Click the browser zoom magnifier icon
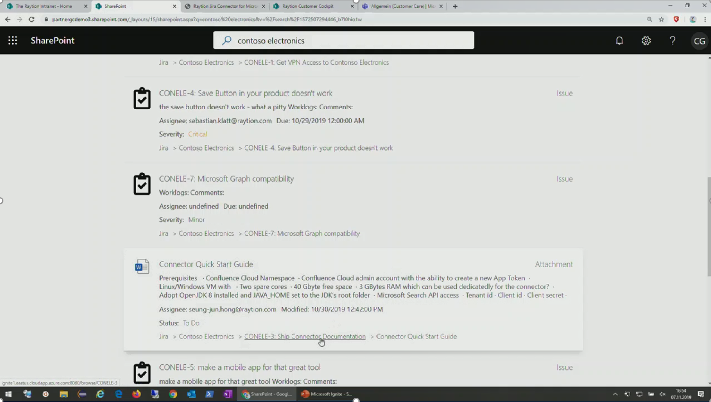Screen dimensions: 711x402 click(x=649, y=19)
